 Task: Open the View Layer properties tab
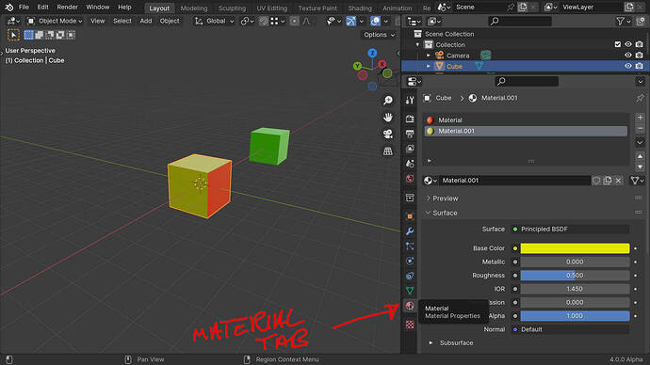(410, 149)
